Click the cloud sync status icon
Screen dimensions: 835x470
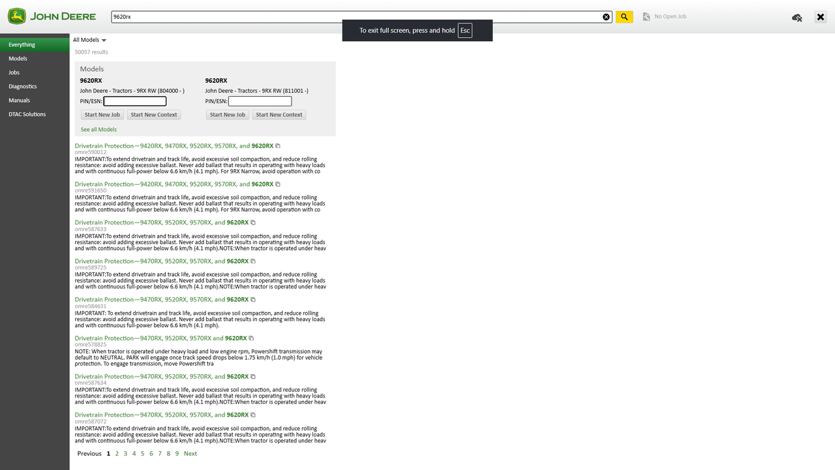[797, 18]
